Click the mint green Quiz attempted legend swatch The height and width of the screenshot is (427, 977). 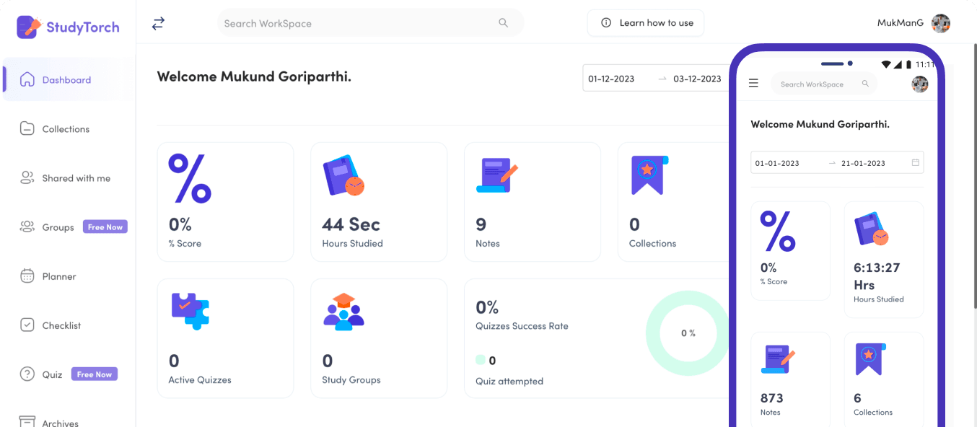(x=481, y=360)
